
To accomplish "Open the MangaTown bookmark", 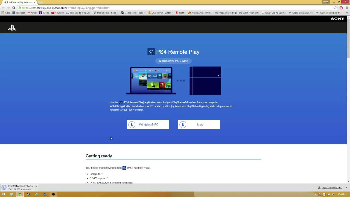I will 133,13.
